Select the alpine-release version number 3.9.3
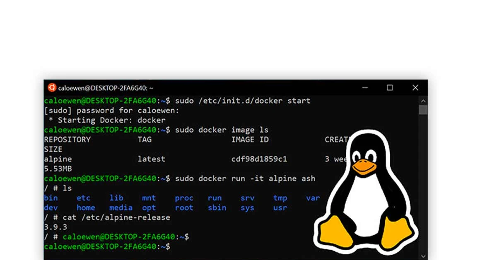The image size is (497, 260). pyautogui.click(x=54, y=227)
